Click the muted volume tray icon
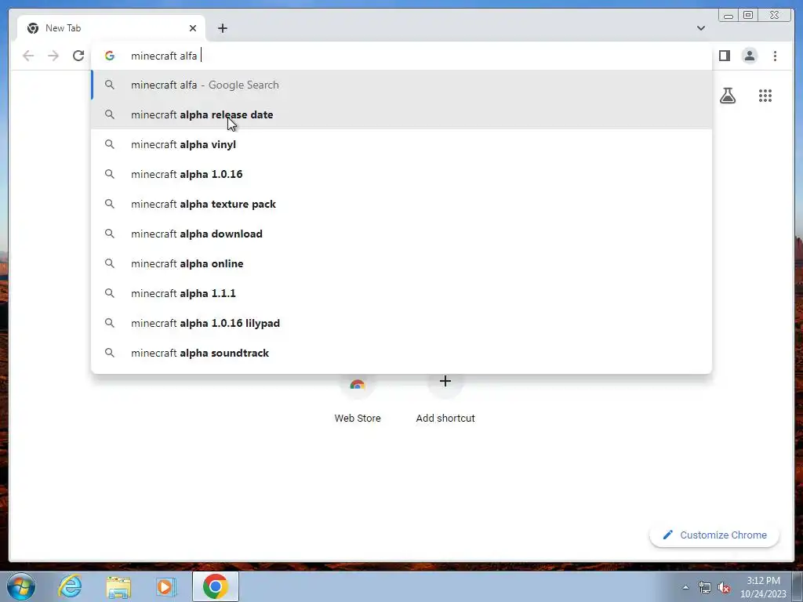The image size is (803, 602). click(724, 588)
